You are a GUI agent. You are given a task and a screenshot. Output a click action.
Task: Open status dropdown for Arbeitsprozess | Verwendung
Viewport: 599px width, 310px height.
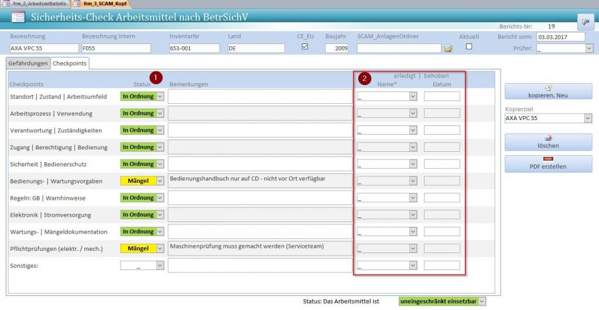[160, 114]
